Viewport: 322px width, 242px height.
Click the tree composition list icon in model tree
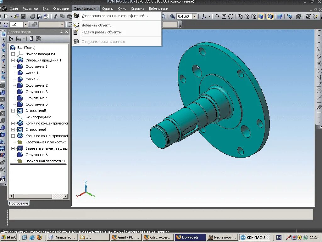[18, 39]
